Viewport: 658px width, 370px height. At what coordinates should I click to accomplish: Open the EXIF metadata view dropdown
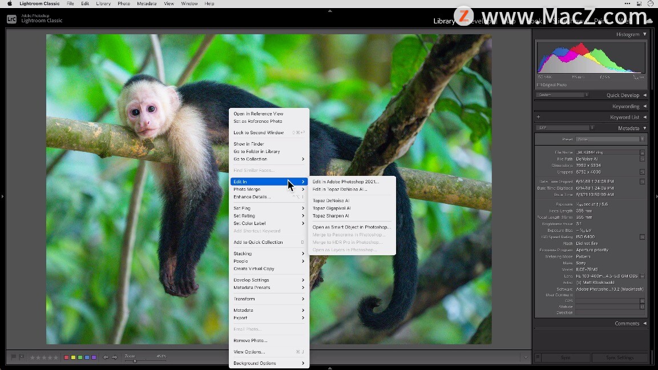coord(565,128)
